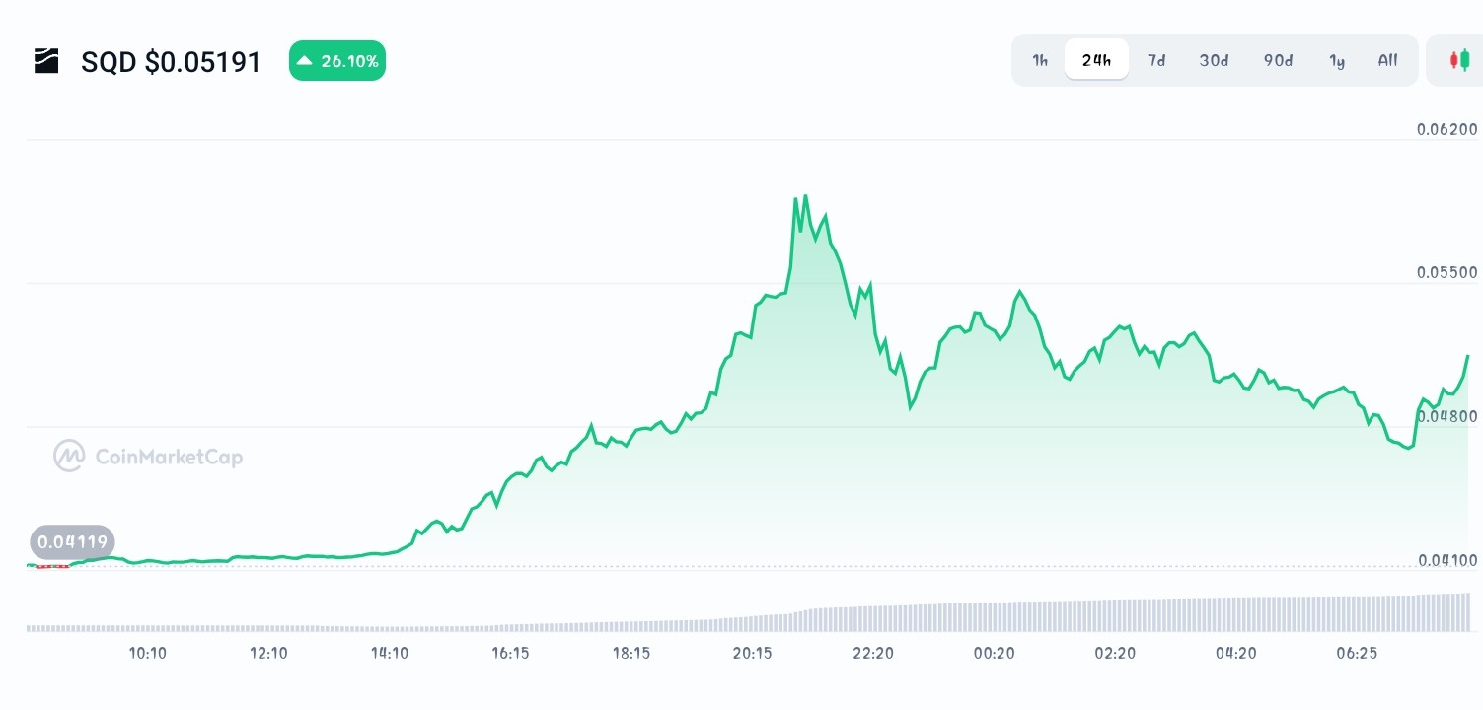Display the All-time price chart

(x=1387, y=60)
